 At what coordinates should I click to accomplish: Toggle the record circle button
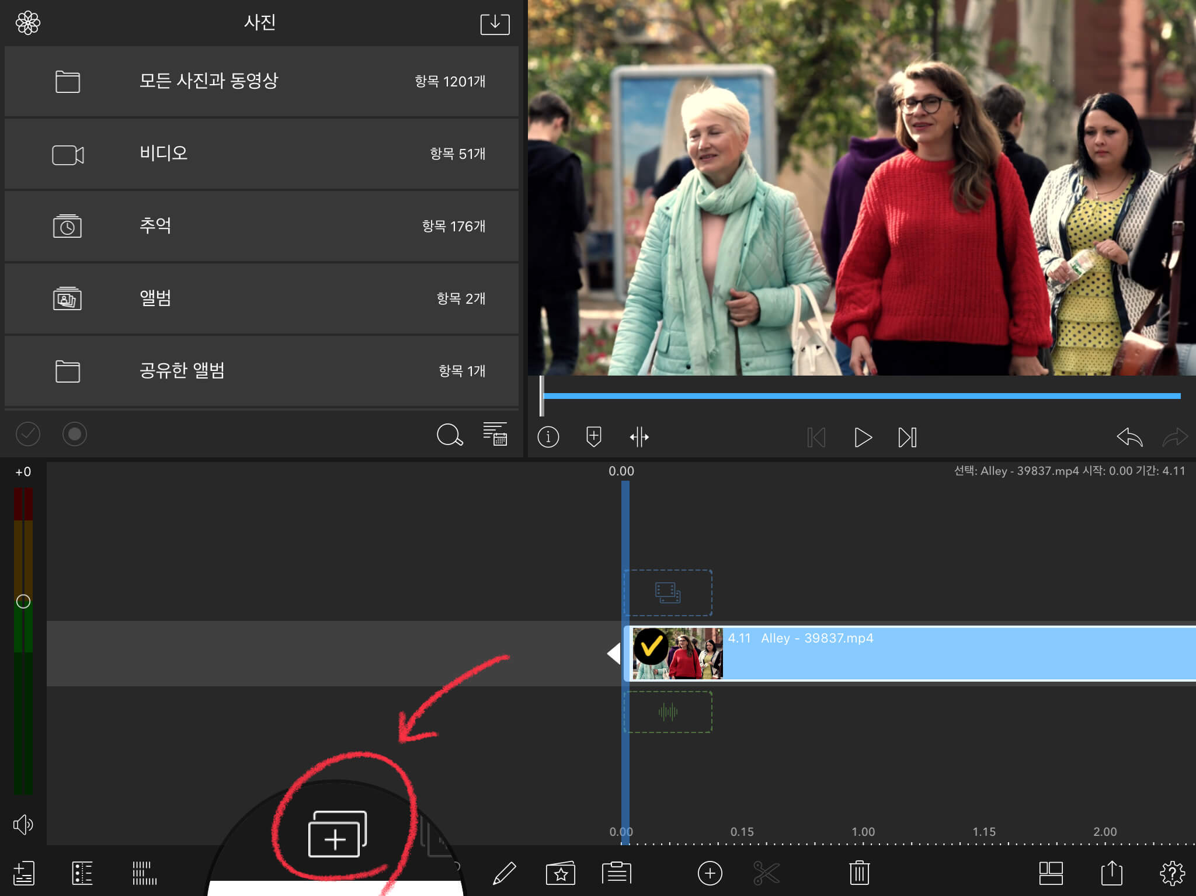pos(75,434)
